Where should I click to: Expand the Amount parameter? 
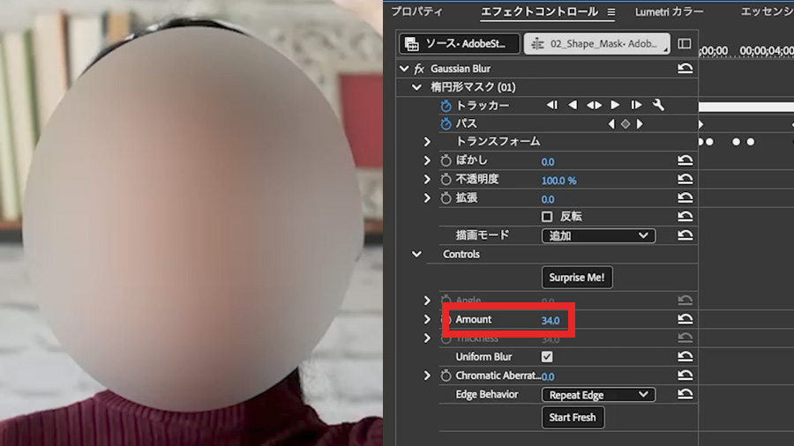pos(427,319)
